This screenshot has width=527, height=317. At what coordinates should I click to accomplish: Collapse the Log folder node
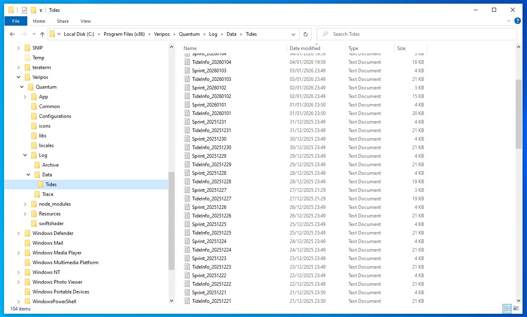point(25,155)
